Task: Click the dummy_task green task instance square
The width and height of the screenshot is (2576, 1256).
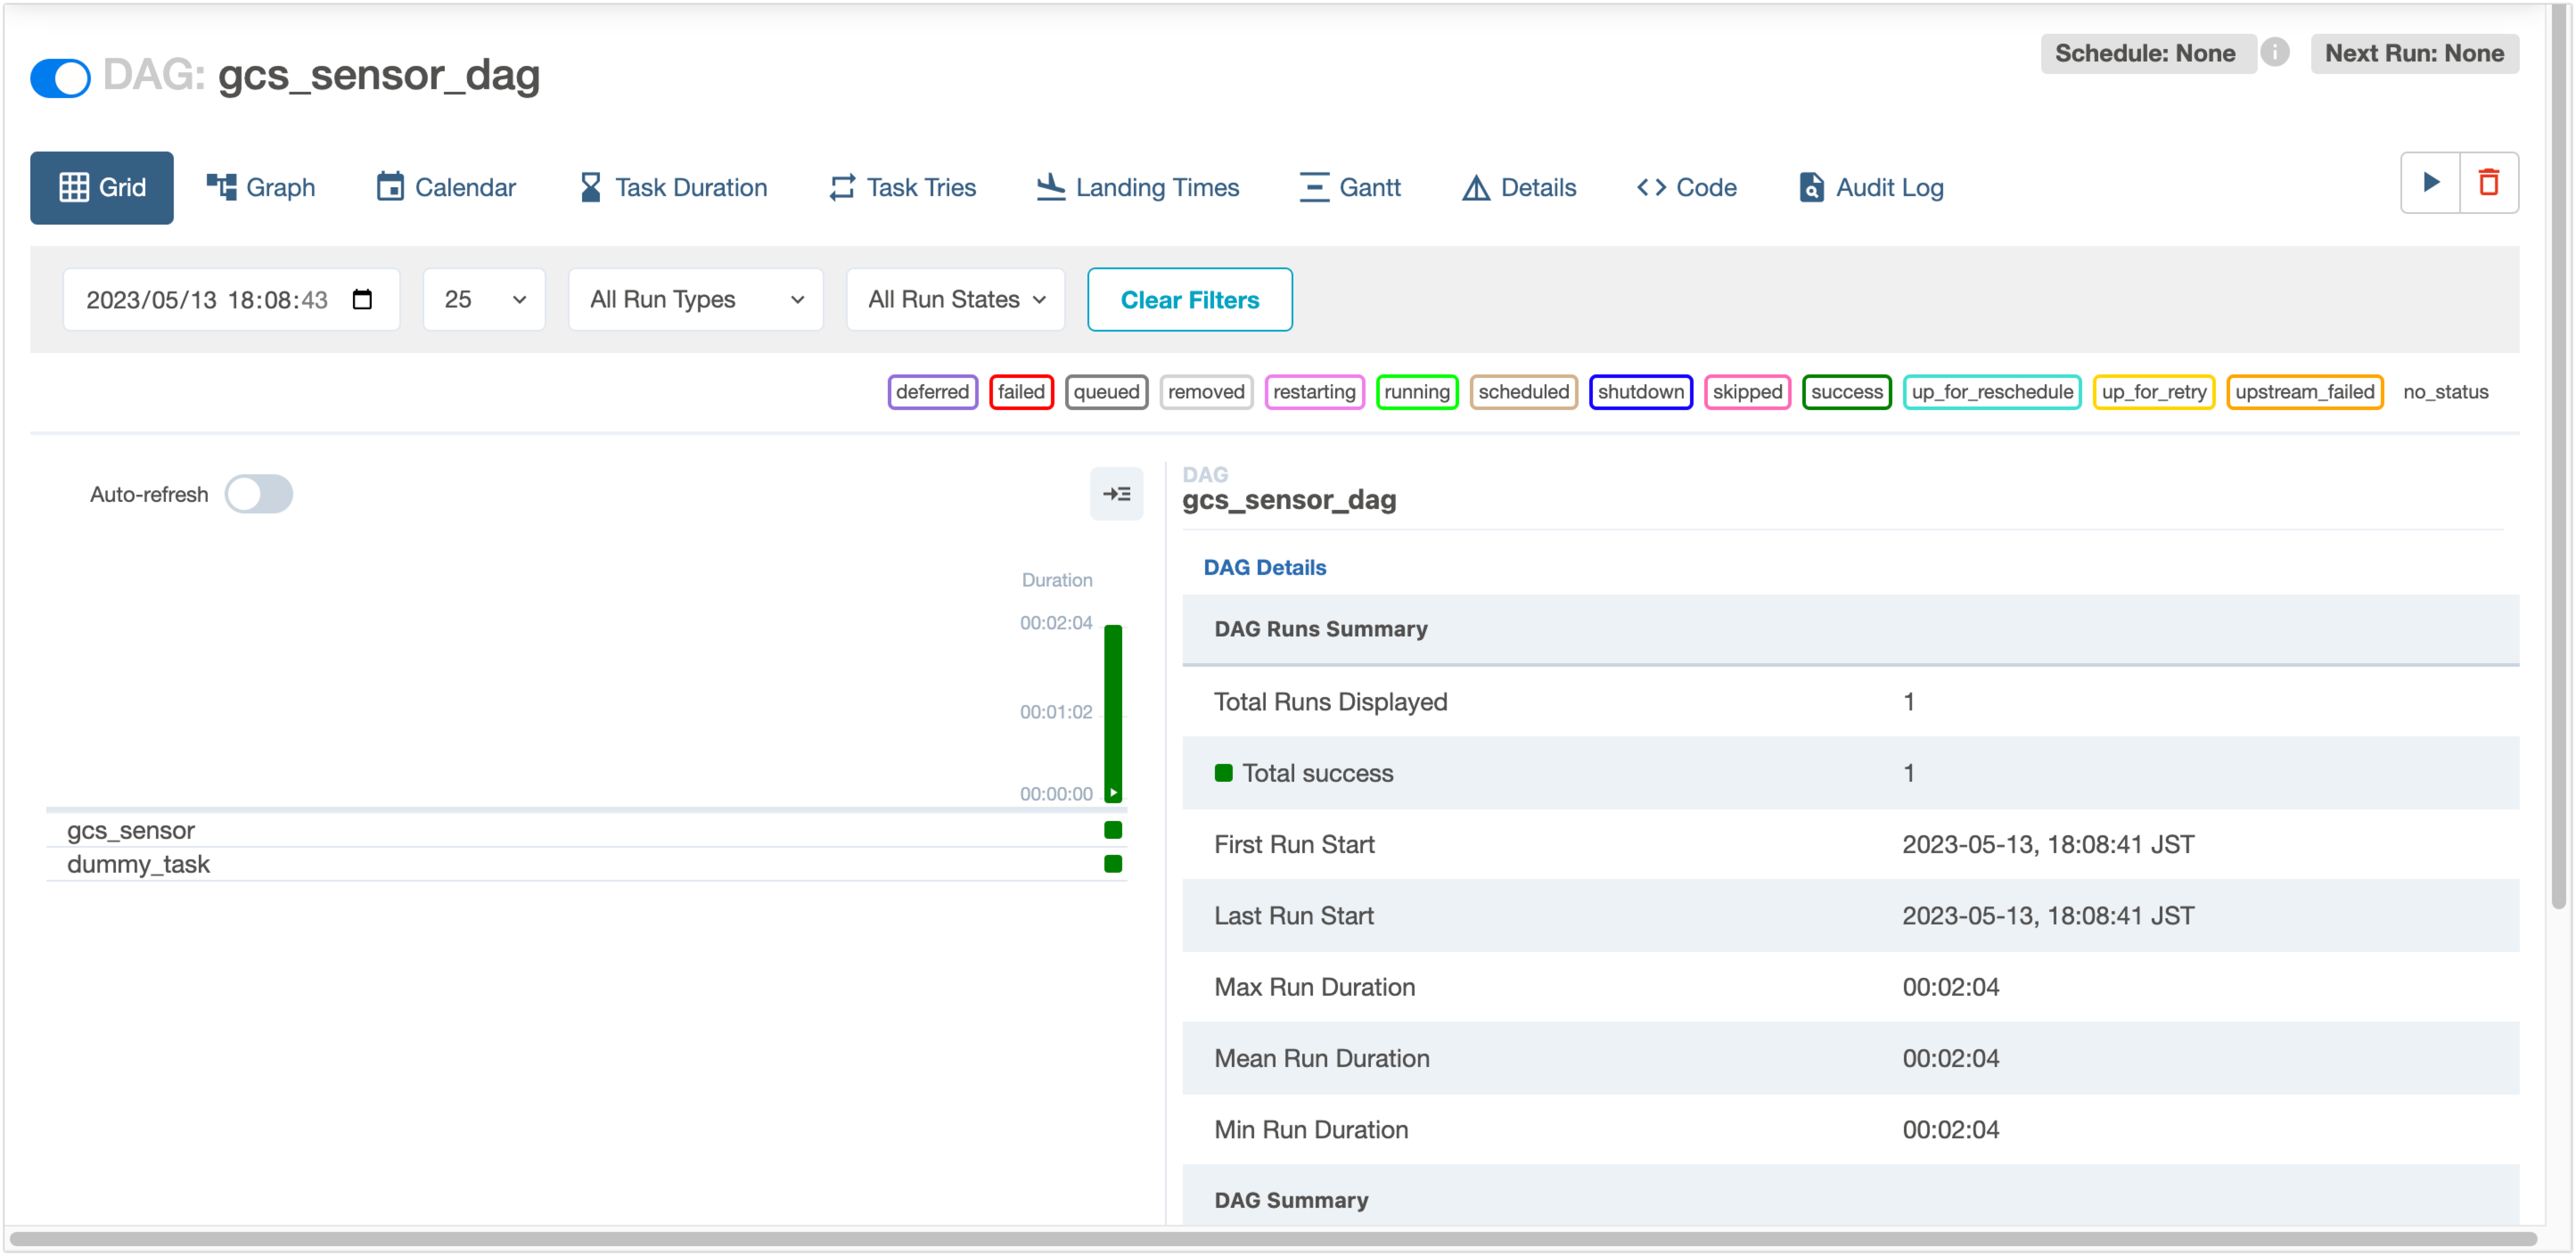Action: coord(1113,864)
